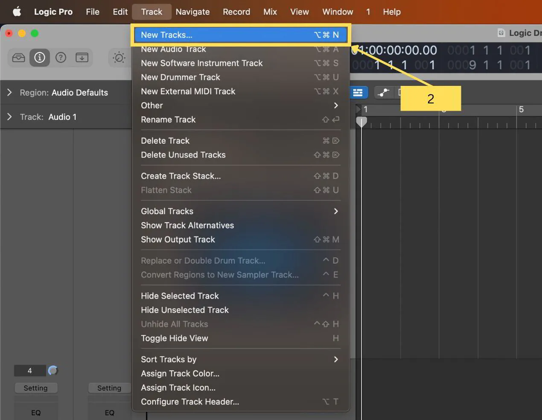
Task: Open the Record menu
Action: click(x=236, y=12)
